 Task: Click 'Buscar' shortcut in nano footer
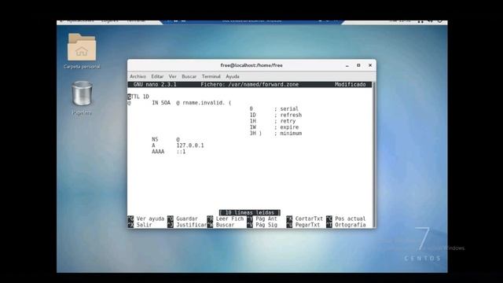(x=225, y=225)
